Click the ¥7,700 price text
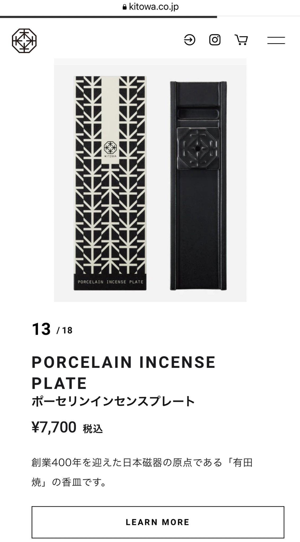The width and height of the screenshot is (300, 542). click(54, 427)
